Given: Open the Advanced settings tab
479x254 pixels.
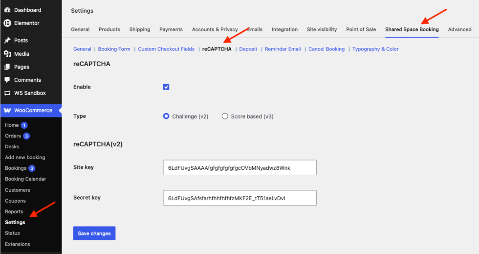Looking at the screenshot, I should coord(460,29).
